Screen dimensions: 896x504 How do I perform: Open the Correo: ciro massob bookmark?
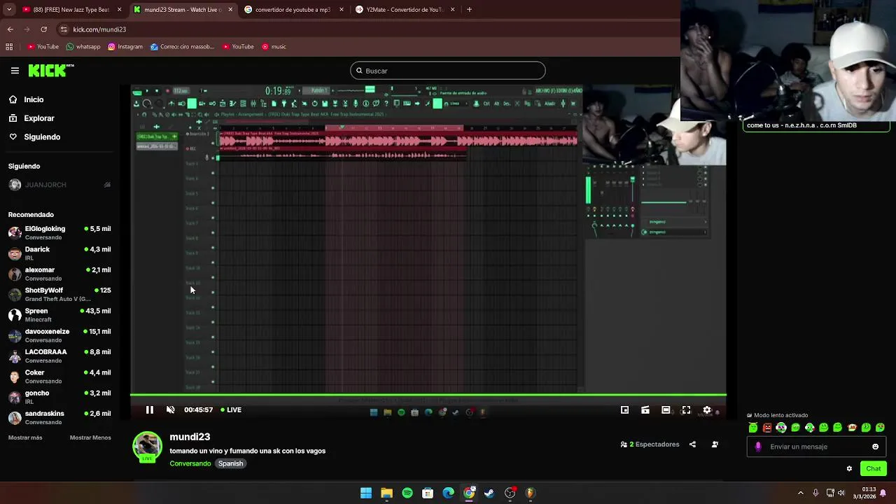coord(182,47)
